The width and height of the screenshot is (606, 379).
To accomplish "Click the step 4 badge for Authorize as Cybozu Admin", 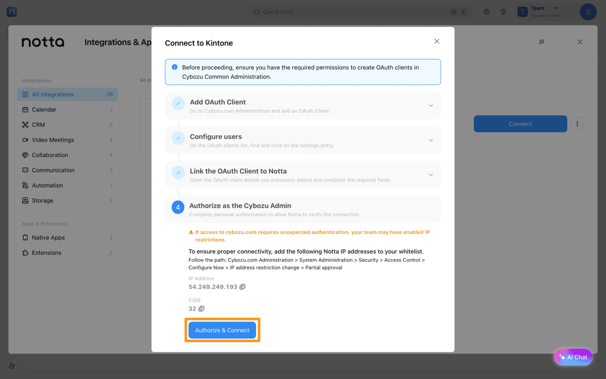I will (x=178, y=207).
